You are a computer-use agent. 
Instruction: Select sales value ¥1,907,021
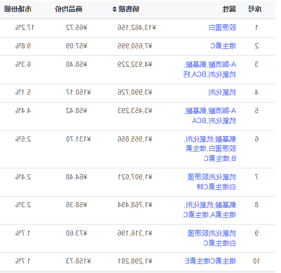click(x=135, y=177)
